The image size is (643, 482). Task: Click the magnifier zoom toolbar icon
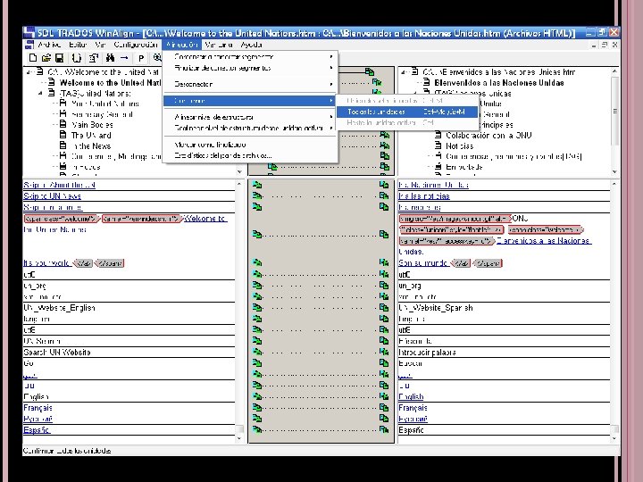(x=157, y=58)
